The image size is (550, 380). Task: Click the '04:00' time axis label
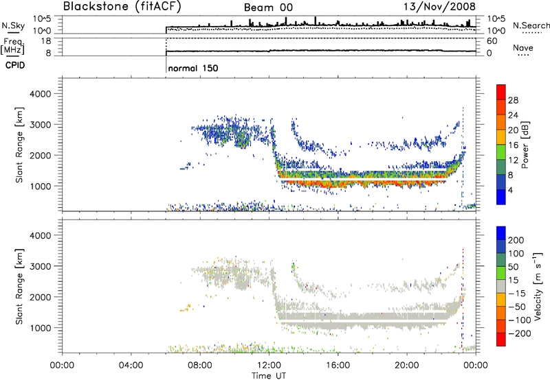(131, 366)
